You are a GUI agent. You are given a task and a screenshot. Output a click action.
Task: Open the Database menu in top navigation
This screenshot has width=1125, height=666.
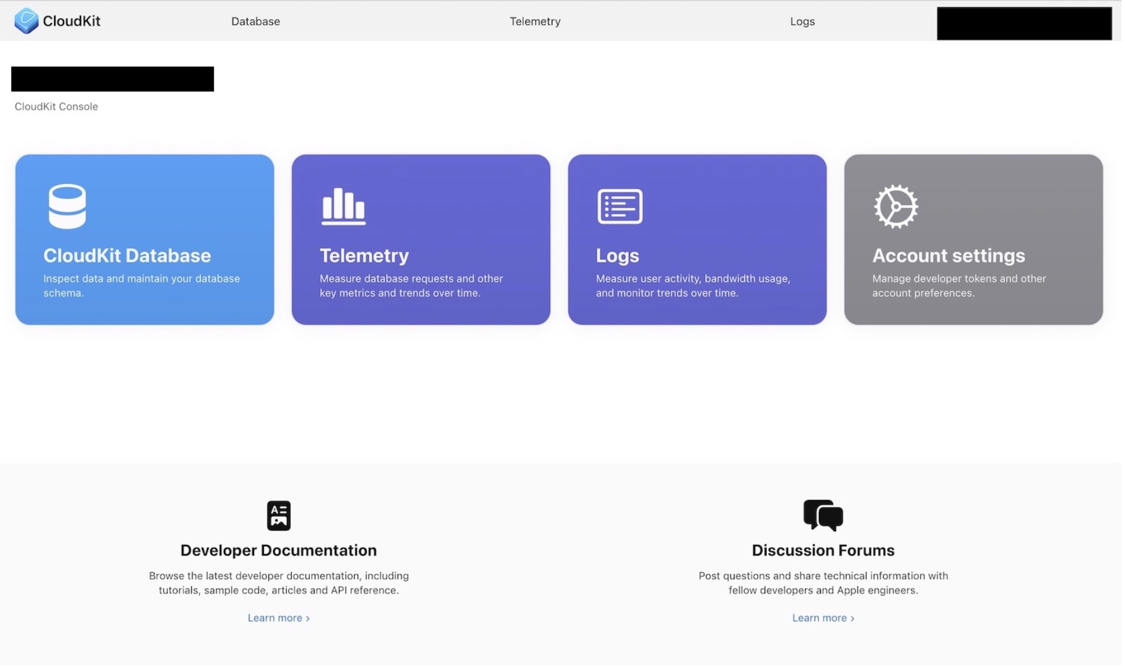(256, 21)
